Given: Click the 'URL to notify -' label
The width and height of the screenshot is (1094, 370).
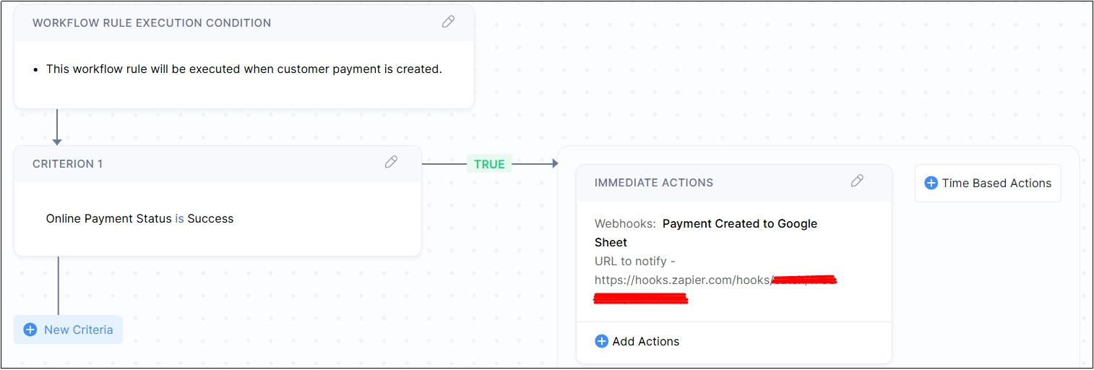Looking at the screenshot, I should tap(634, 261).
